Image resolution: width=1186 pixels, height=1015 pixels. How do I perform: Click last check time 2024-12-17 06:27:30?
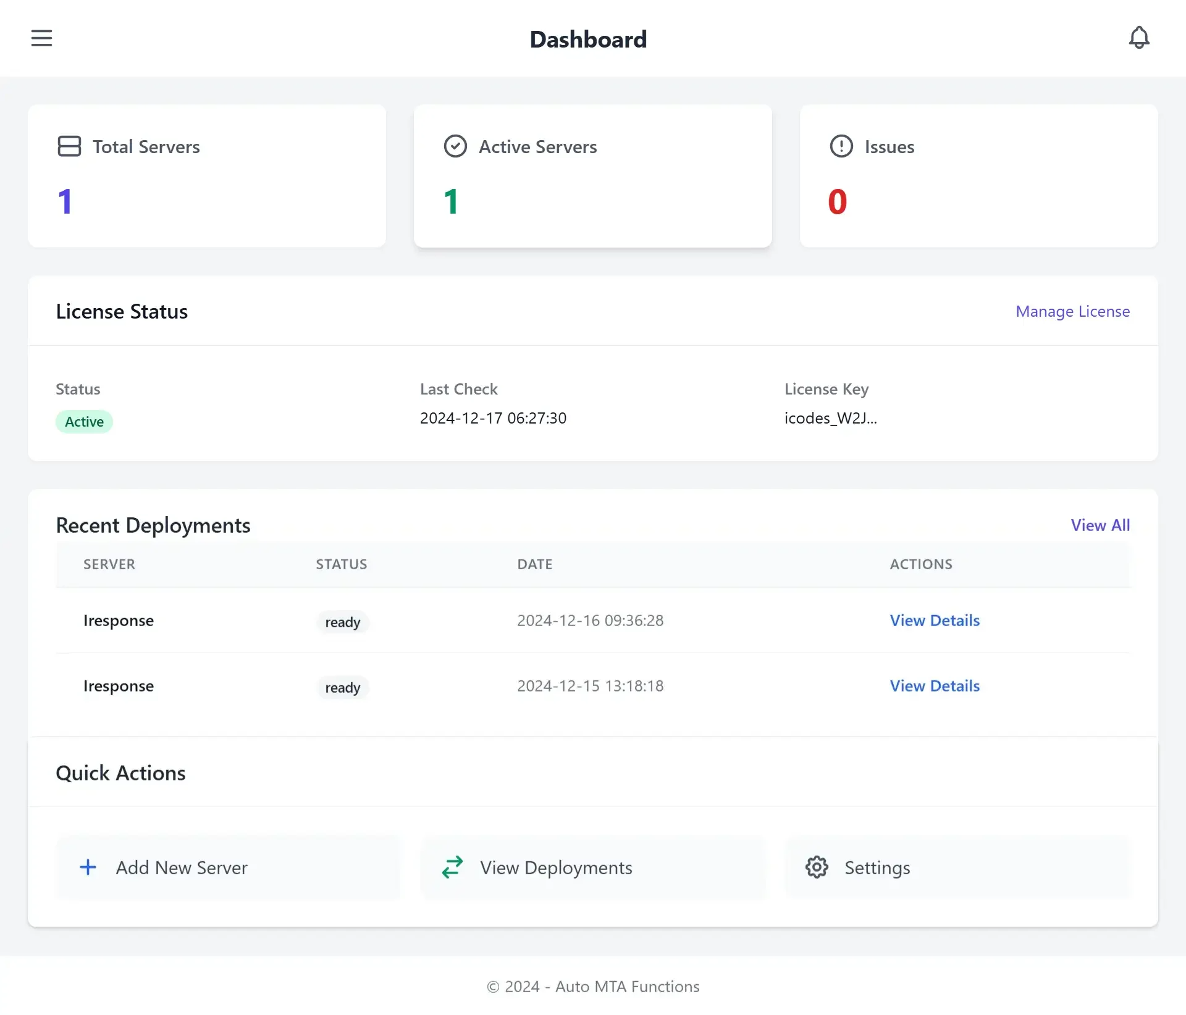493,419
